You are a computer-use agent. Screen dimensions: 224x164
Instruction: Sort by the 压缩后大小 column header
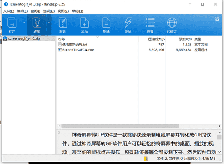tap(156, 39)
